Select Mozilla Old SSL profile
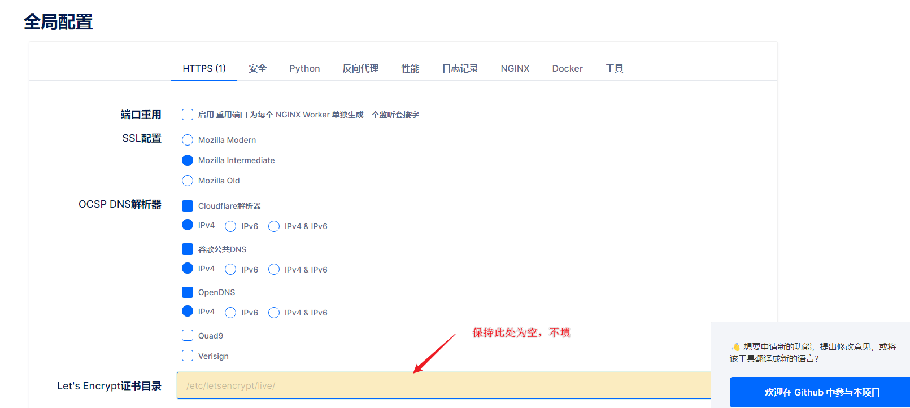 [188, 181]
